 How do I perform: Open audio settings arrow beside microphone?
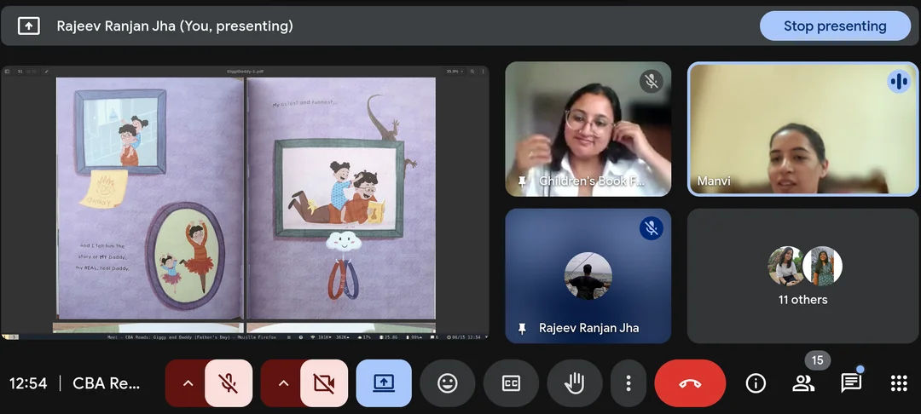(188, 383)
